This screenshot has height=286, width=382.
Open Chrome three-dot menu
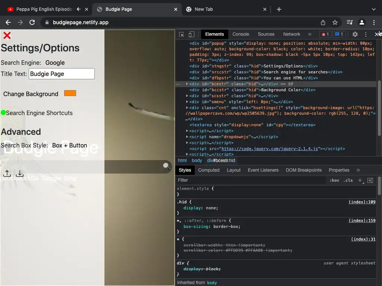374,22
